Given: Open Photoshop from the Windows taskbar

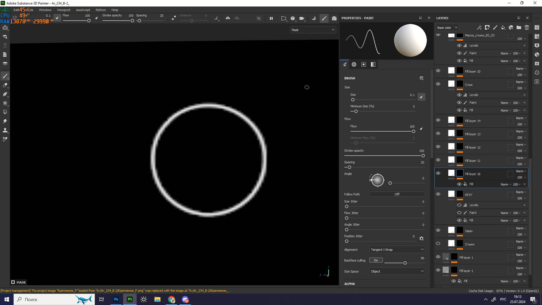Looking at the screenshot, I should (116, 299).
